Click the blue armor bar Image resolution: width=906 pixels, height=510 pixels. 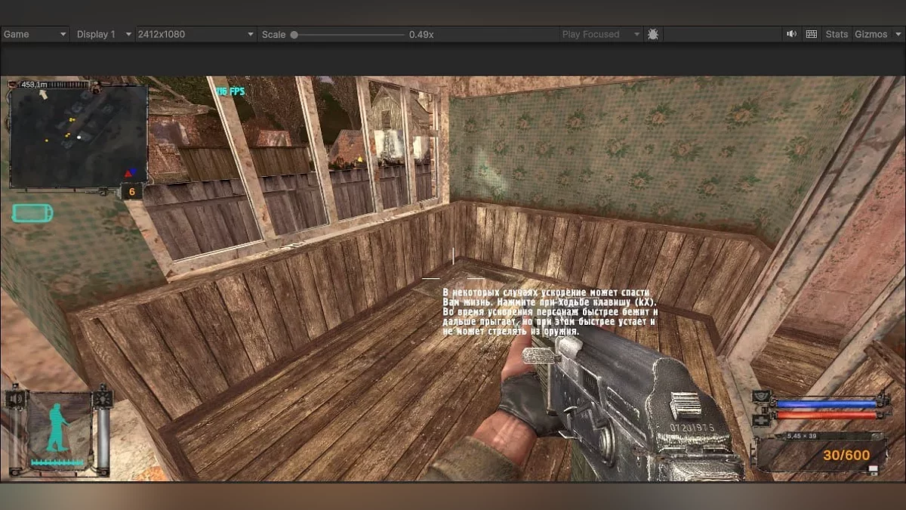click(x=826, y=403)
